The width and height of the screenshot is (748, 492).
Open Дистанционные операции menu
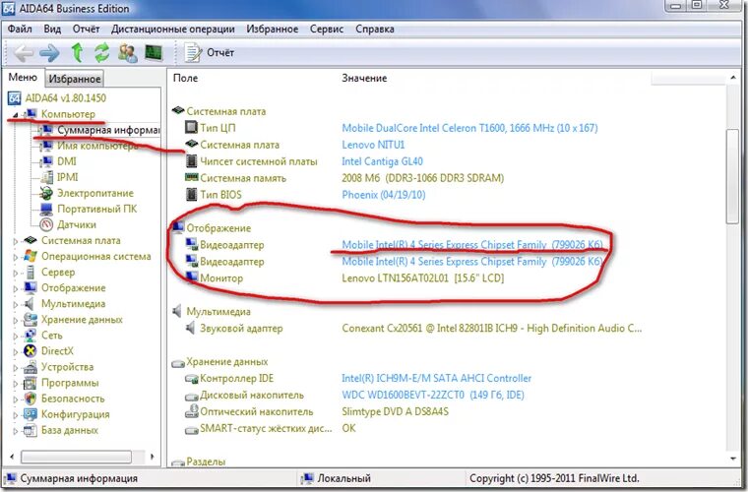tap(172, 30)
